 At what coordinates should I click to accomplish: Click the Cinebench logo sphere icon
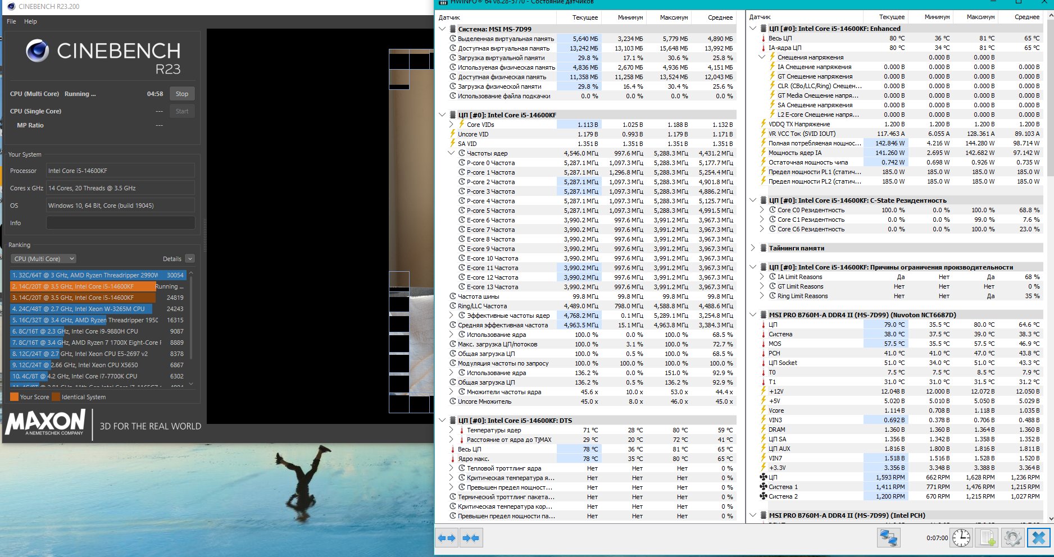tap(38, 51)
